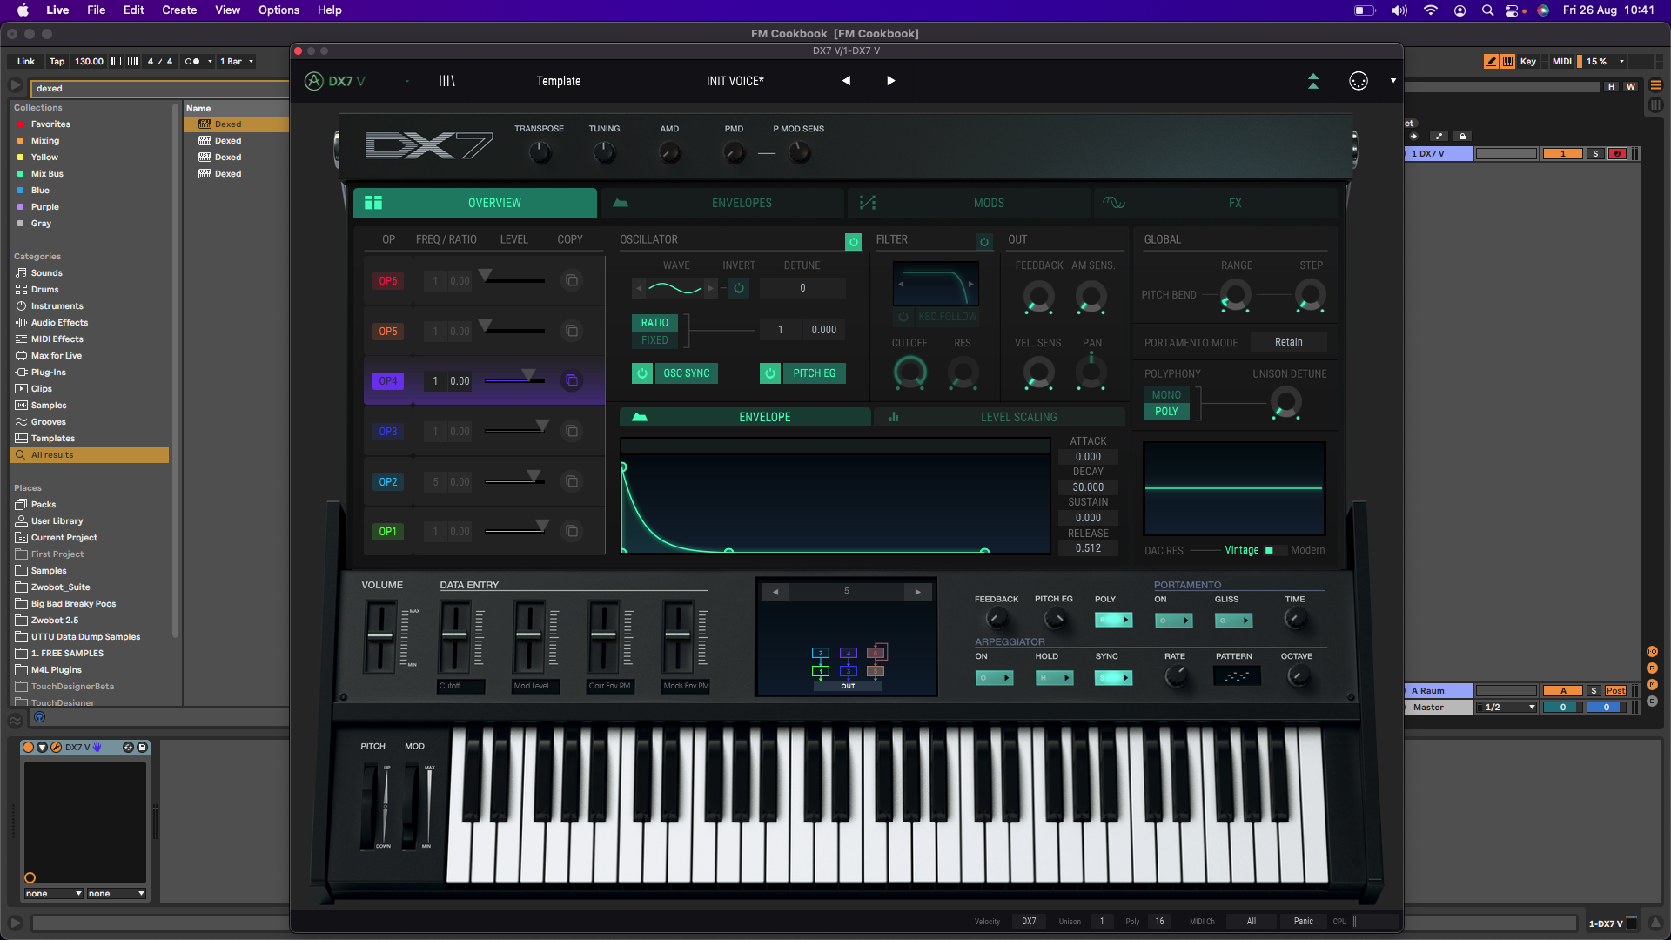Disable the OSC SYNC power toggle
Viewport: 1671px width, 940px height.
pos(642,373)
